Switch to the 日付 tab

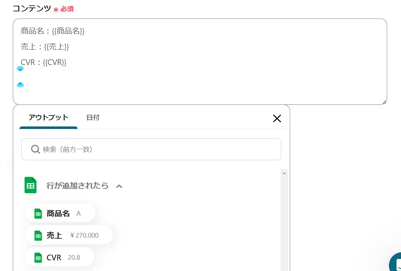pos(93,118)
